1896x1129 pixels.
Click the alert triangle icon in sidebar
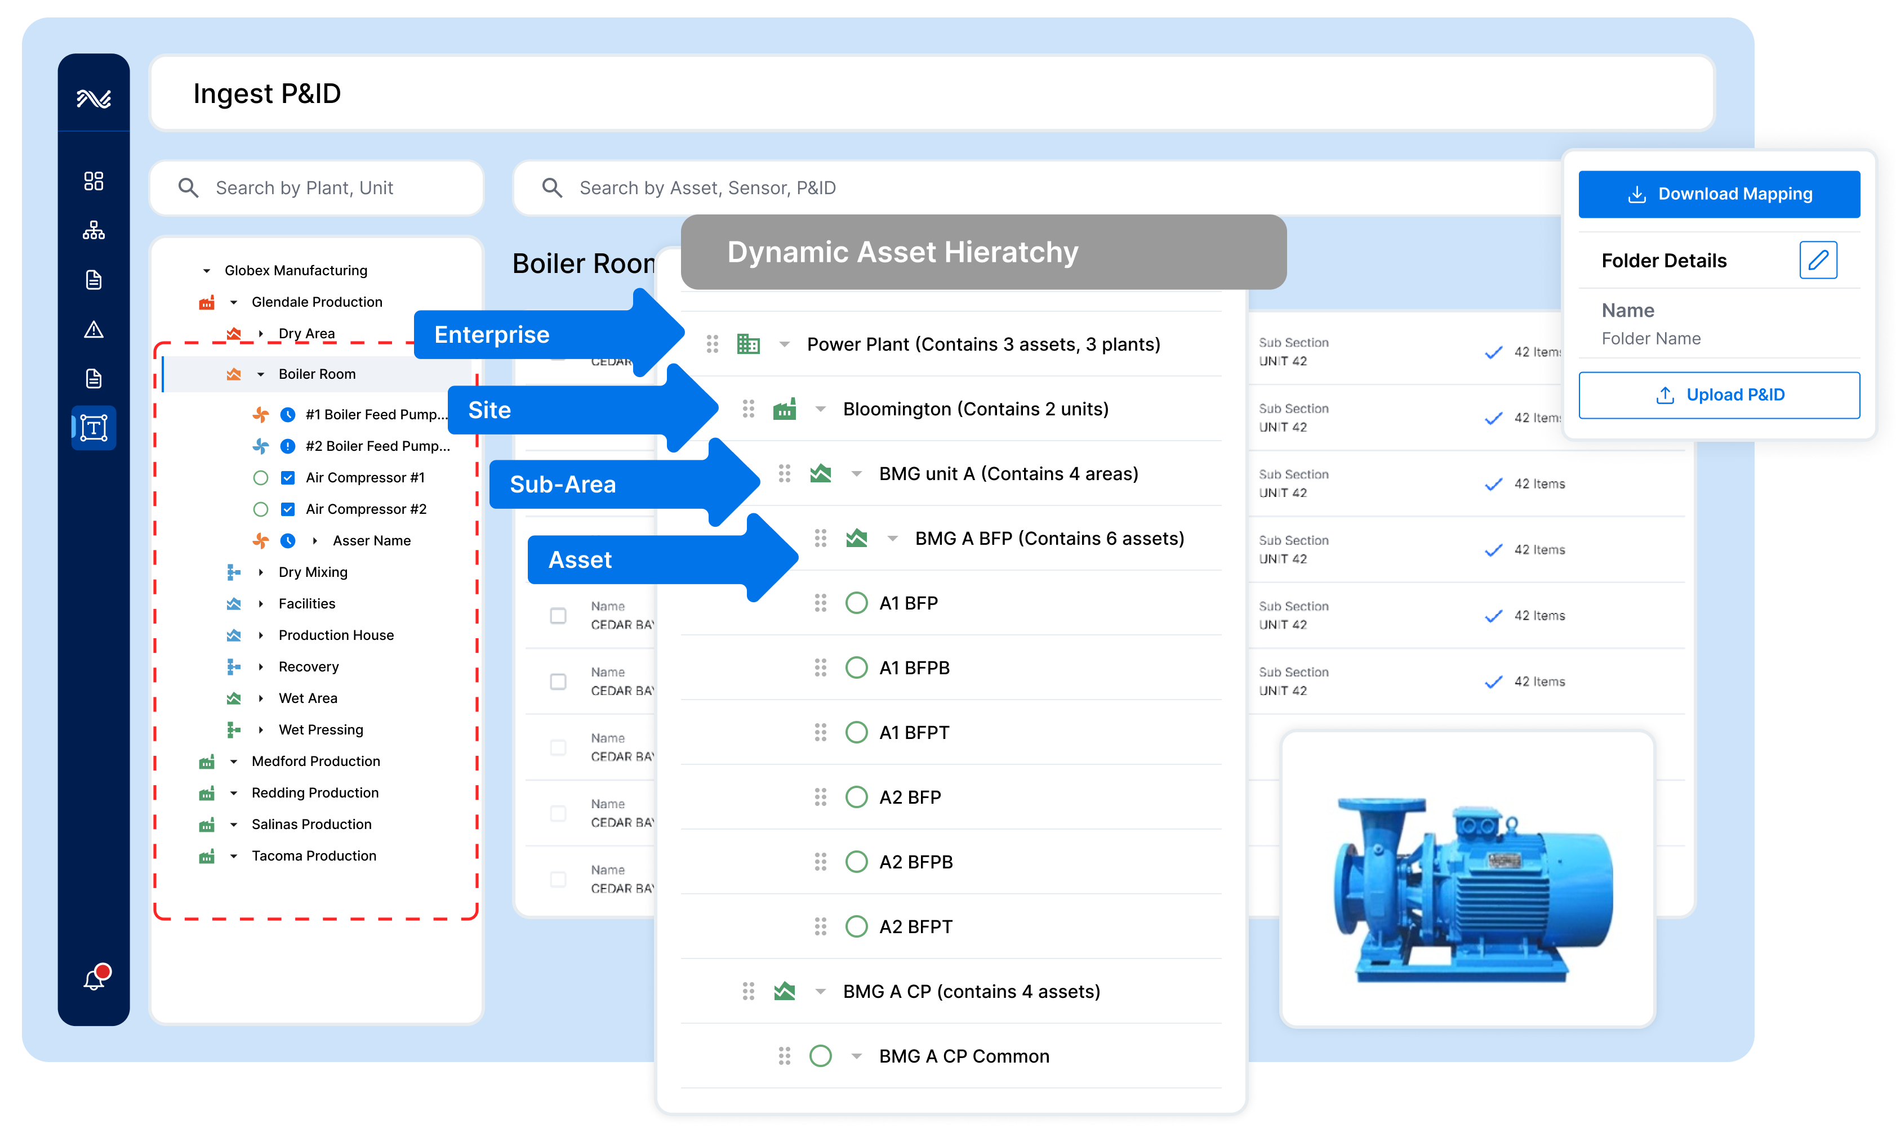pyautogui.click(x=94, y=329)
